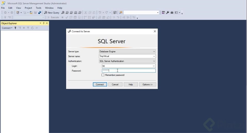This screenshot has height=133, width=247.
Task: Open the Project menu
Action: 28,8
